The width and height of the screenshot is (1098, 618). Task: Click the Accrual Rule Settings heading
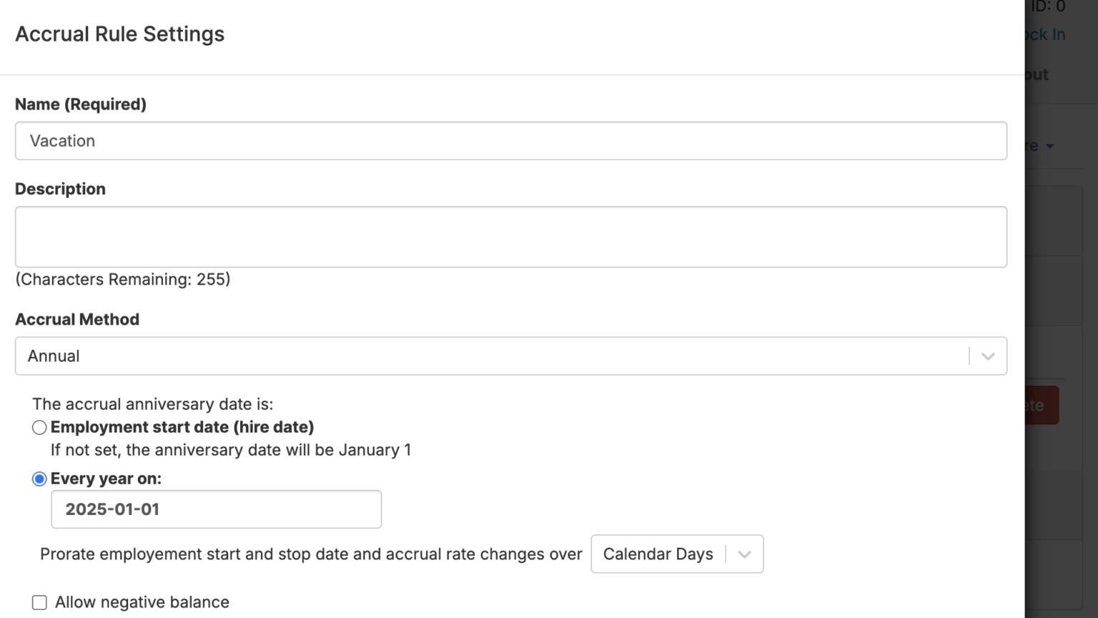(x=120, y=34)
